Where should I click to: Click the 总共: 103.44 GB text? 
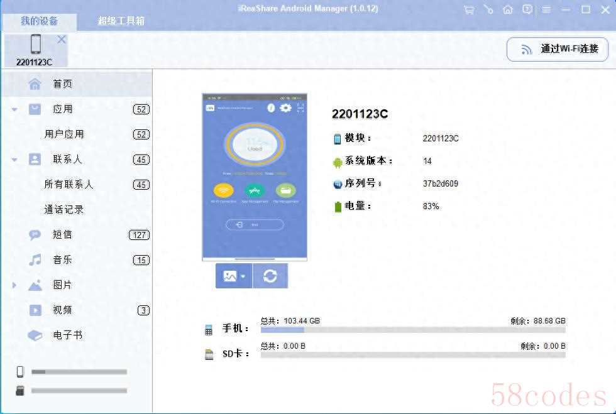[290, 321]
